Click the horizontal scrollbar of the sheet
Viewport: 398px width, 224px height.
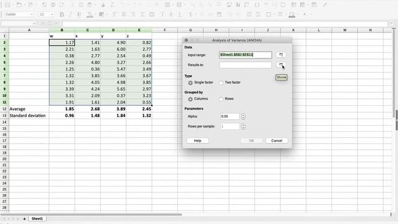[x=91, y=215]
